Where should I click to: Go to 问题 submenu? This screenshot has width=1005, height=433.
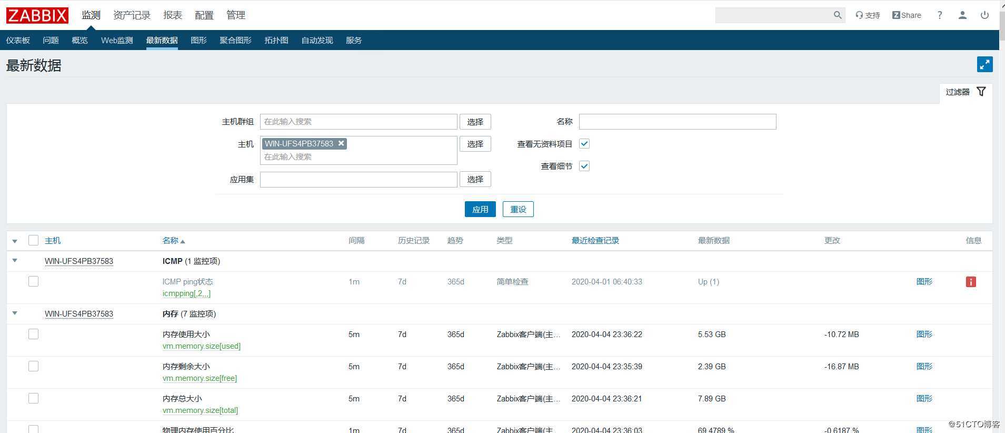(51, 40)
